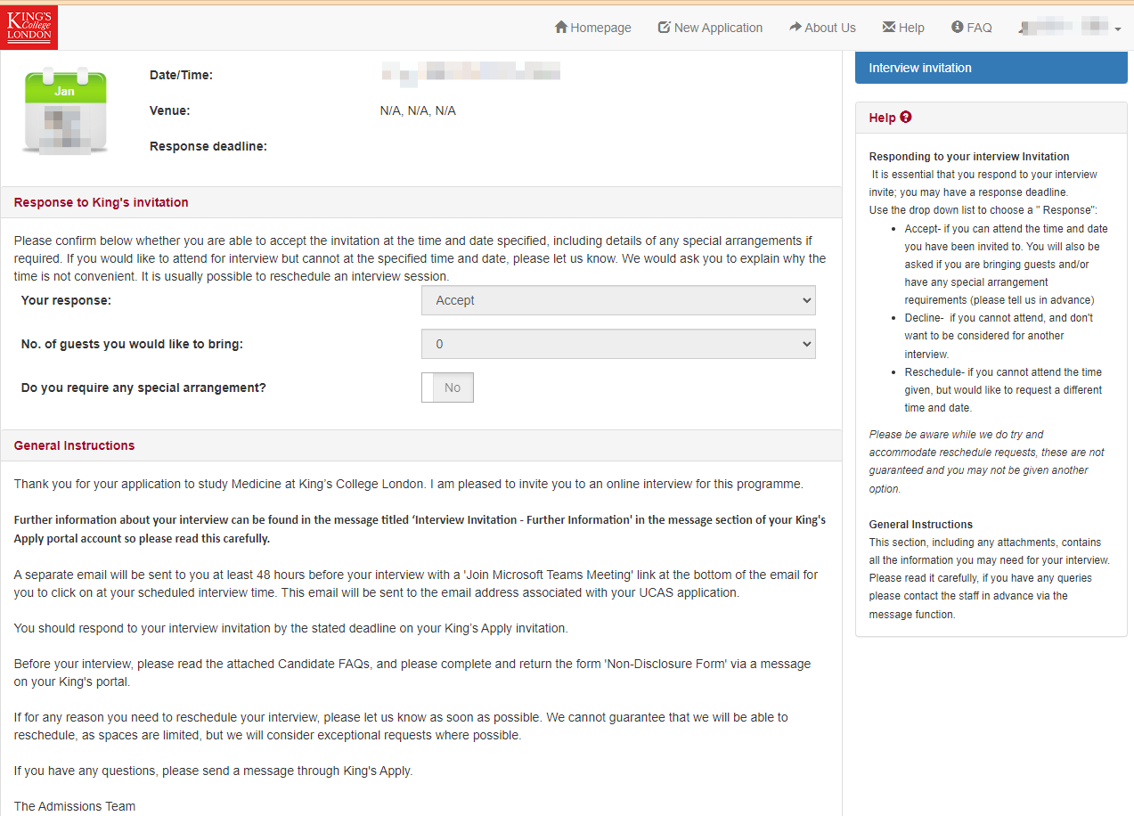Click the Response deadline label
The width and height of the screenshot is (1134, 816).
coord(208,146)
